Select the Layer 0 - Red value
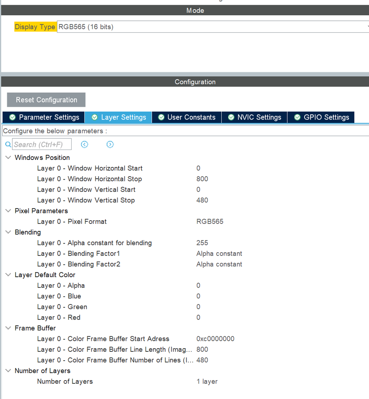The height and width of the screenshot is (399, 369). click(199, 317)
